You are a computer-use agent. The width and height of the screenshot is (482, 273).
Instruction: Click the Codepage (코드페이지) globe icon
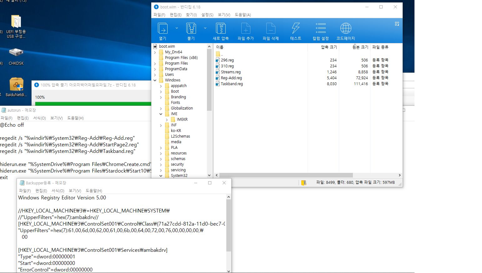(x=346, y=28)
